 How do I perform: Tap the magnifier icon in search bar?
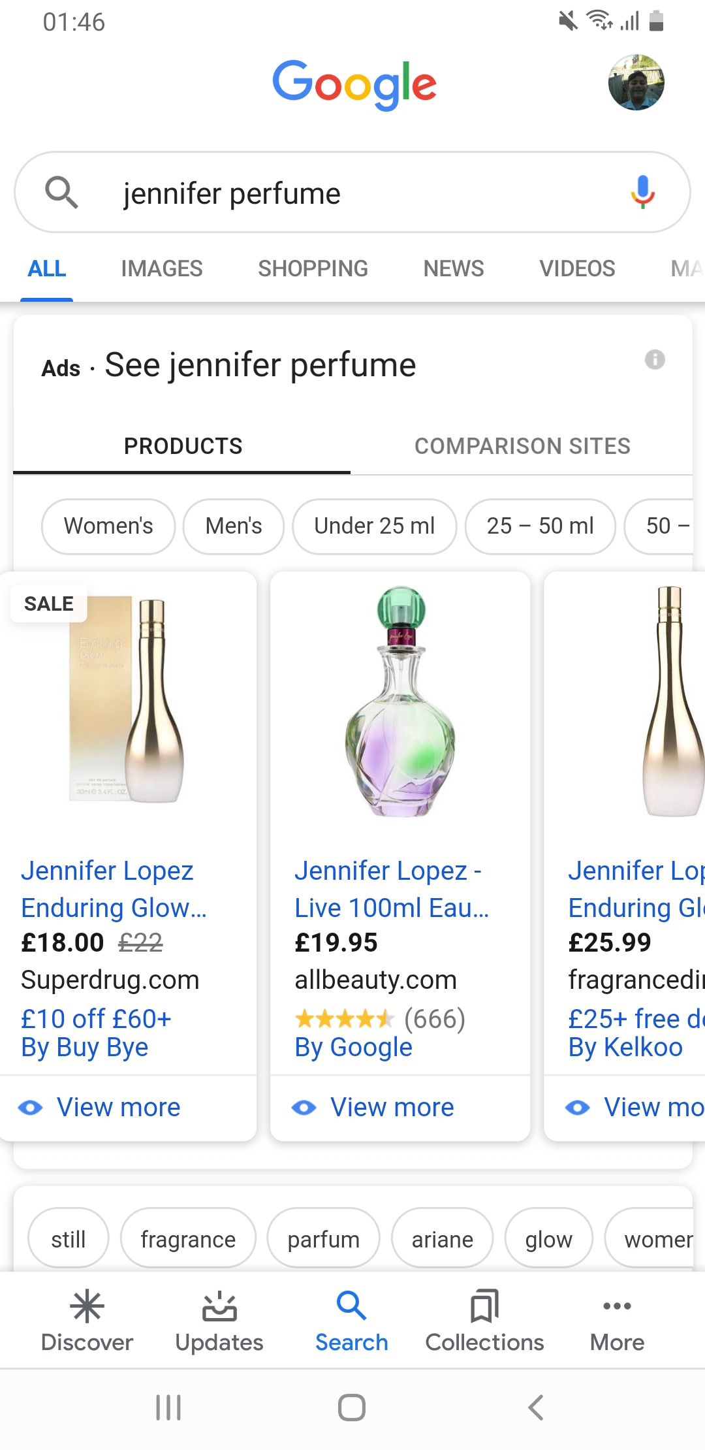pos(61,192)
